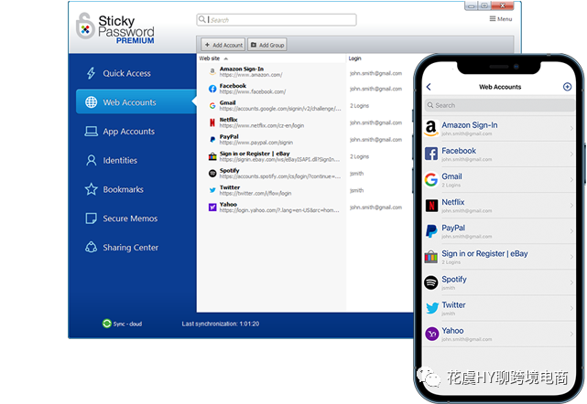This screenshot has width=587, height=404.
Task: Click the Bookmarks star icon
Action: point(91,189)
